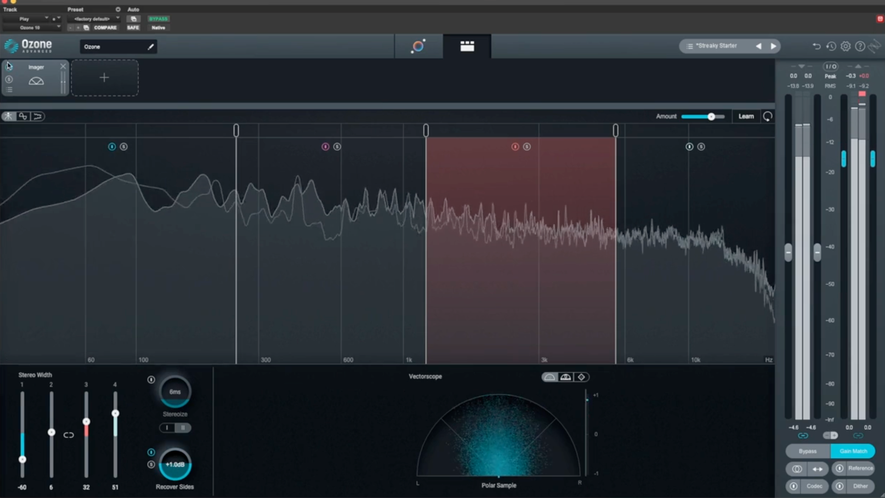Click the COMPARE button
Viewport: 885px width, 498px height.
pyautogui.click(x=105, y=28)
